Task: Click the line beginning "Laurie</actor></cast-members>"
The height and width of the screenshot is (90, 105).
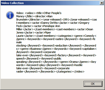Action: click(56, 36)
